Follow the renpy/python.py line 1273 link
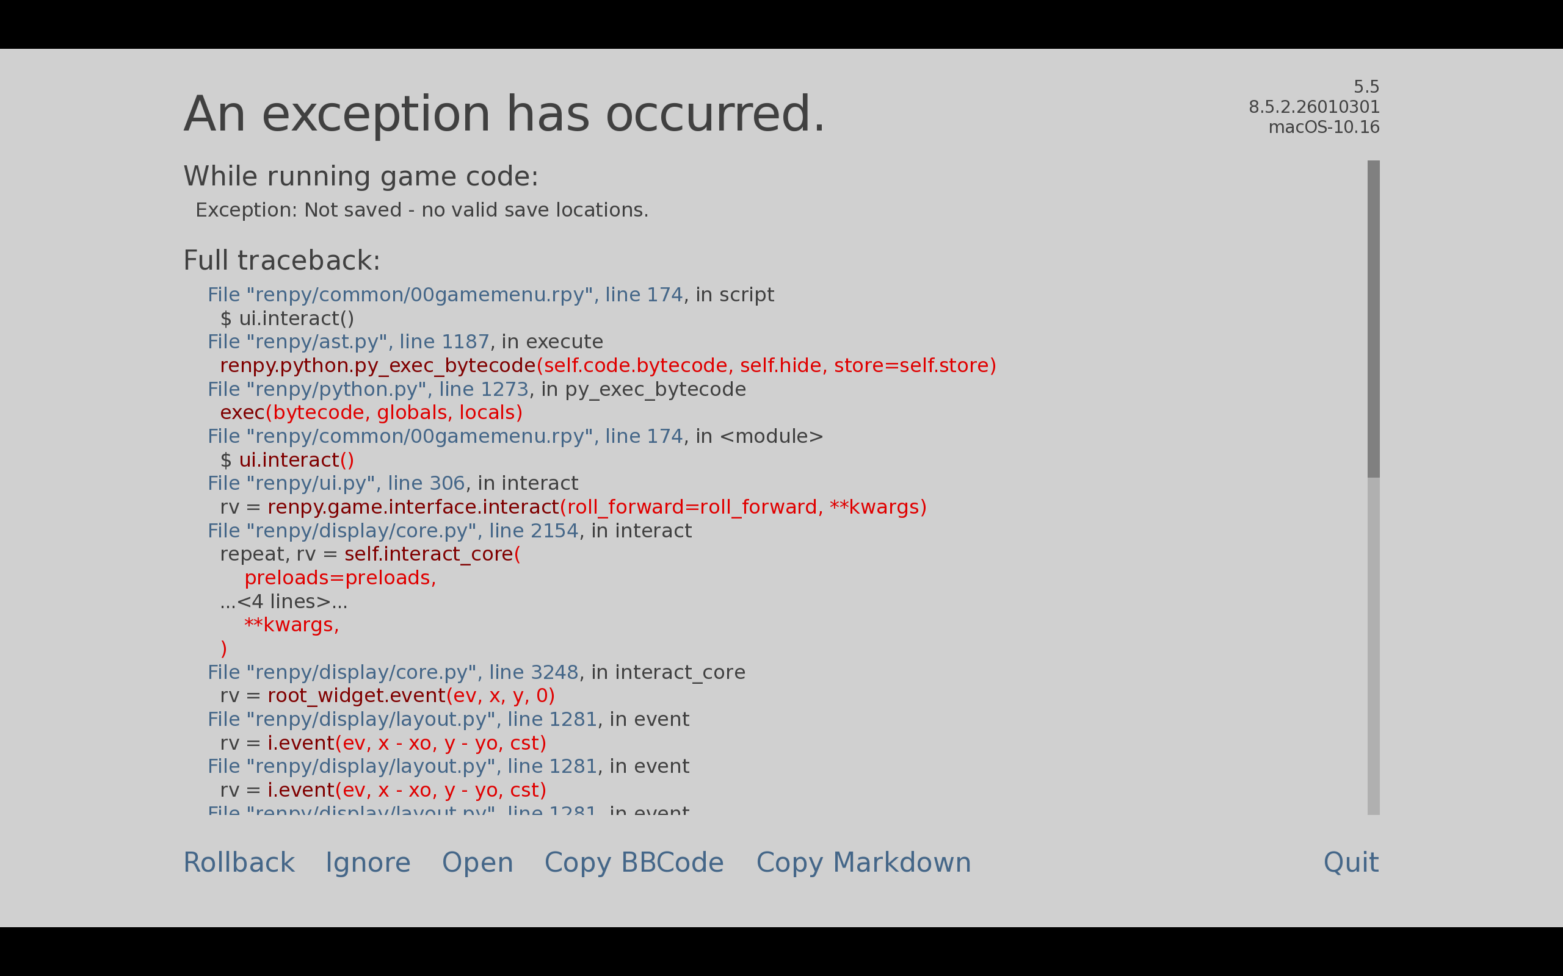 pos(368,390)
